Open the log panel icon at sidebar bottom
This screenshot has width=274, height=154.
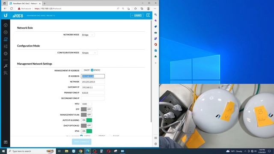tap(6, 142)
